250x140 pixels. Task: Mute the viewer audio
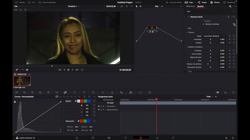(27, 70)
